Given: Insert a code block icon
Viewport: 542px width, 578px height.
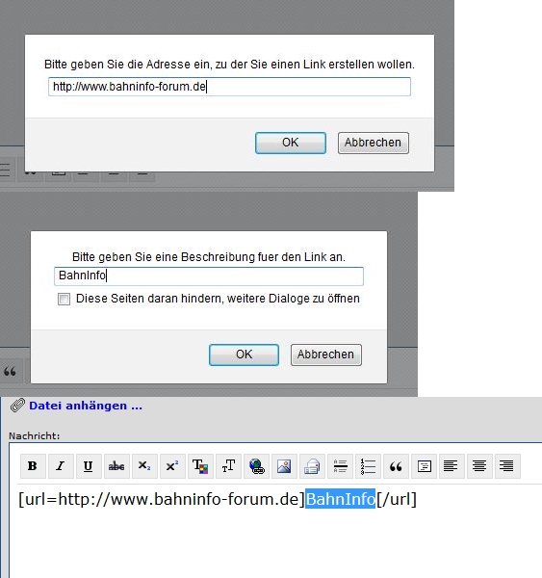Looking at the screenshot, I should point(425,466).
